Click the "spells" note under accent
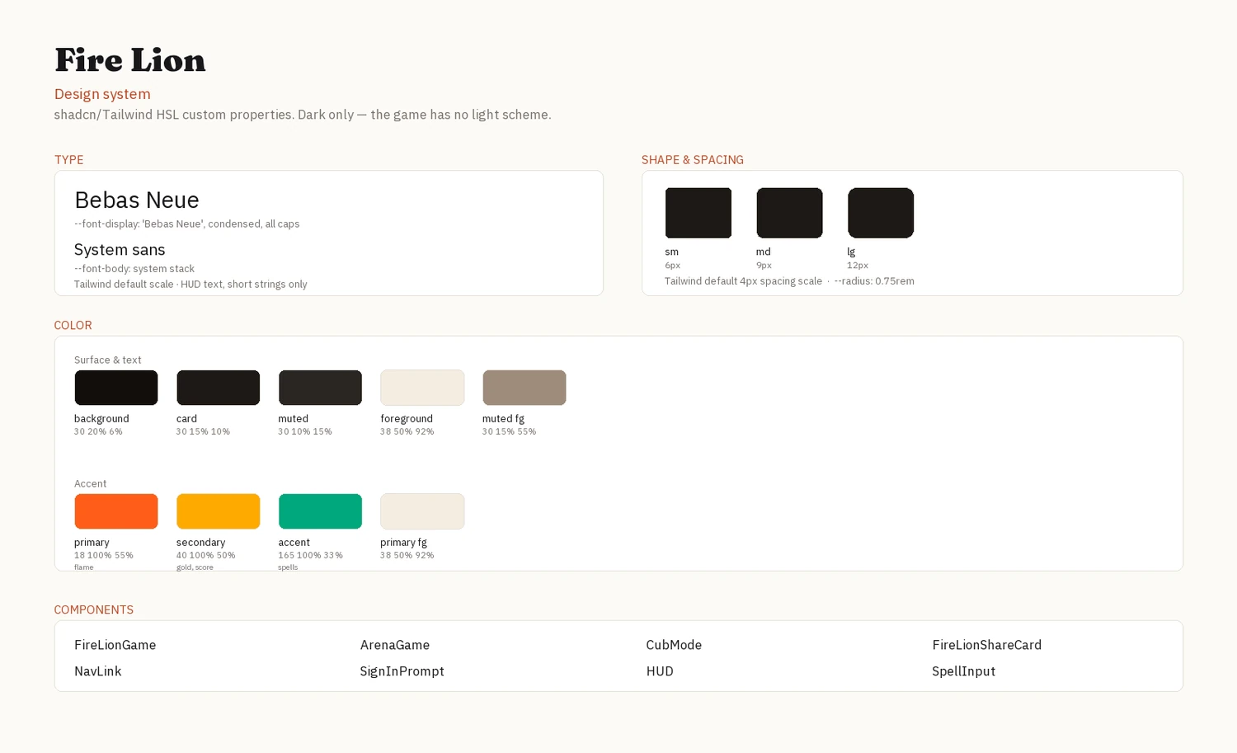Image resolution: width=1237 pixels, height=753 pixels. pyautogui.click(x=288, y=567)
